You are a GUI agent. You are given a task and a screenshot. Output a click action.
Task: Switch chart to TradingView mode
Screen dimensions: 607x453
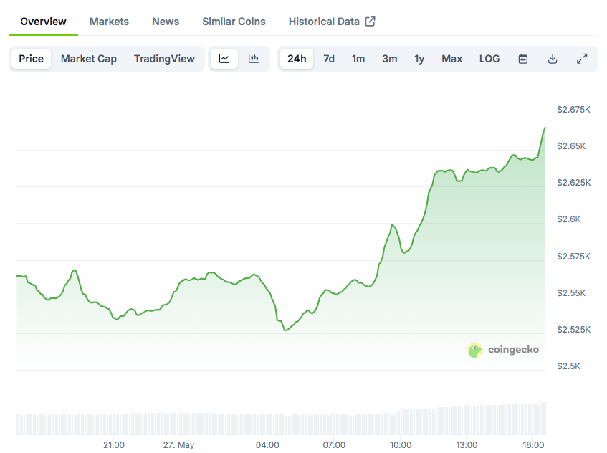[x=164, y=59]
